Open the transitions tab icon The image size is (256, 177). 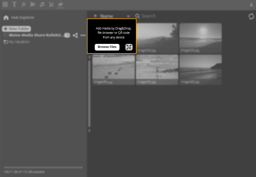(33, 4)
